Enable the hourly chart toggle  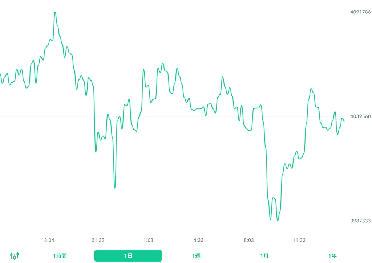(61, 255)
